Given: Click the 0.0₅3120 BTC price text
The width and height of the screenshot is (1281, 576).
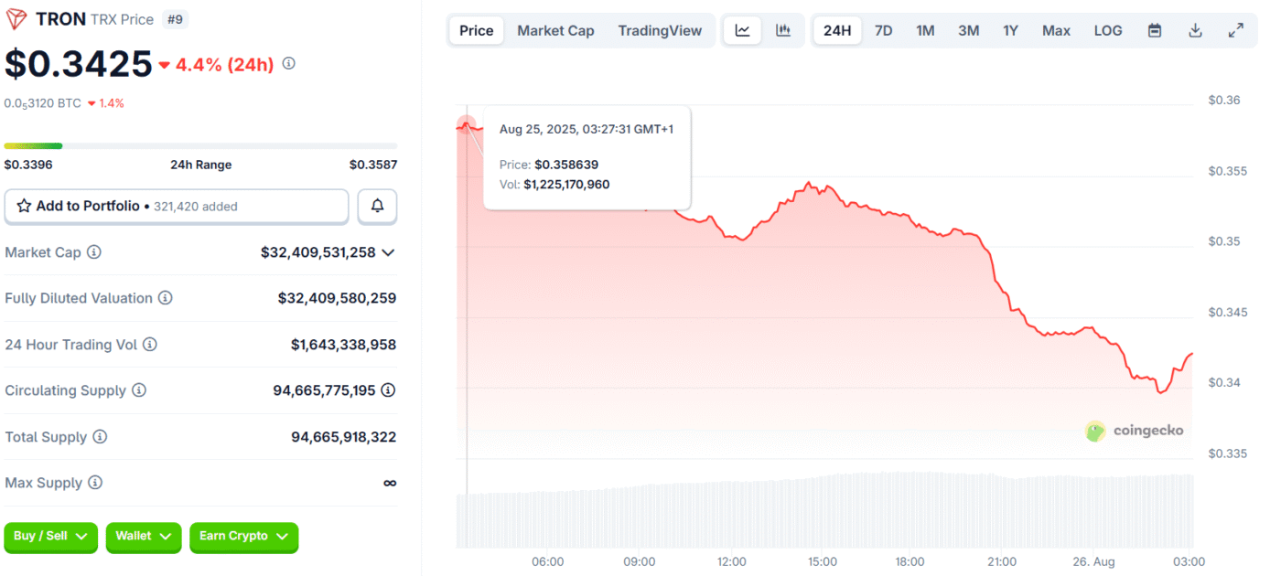Looking at the screenshot, I should (43, 103).
